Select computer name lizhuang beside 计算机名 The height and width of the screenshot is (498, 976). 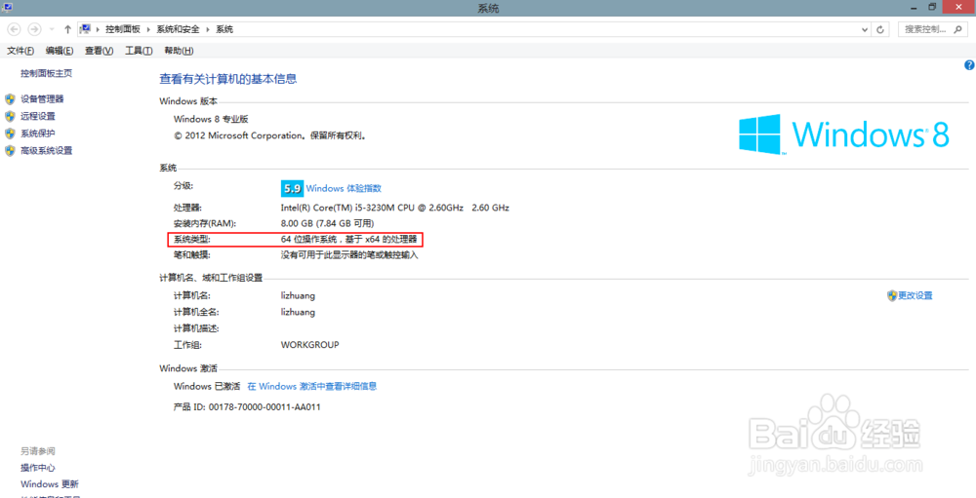point(298,296)
